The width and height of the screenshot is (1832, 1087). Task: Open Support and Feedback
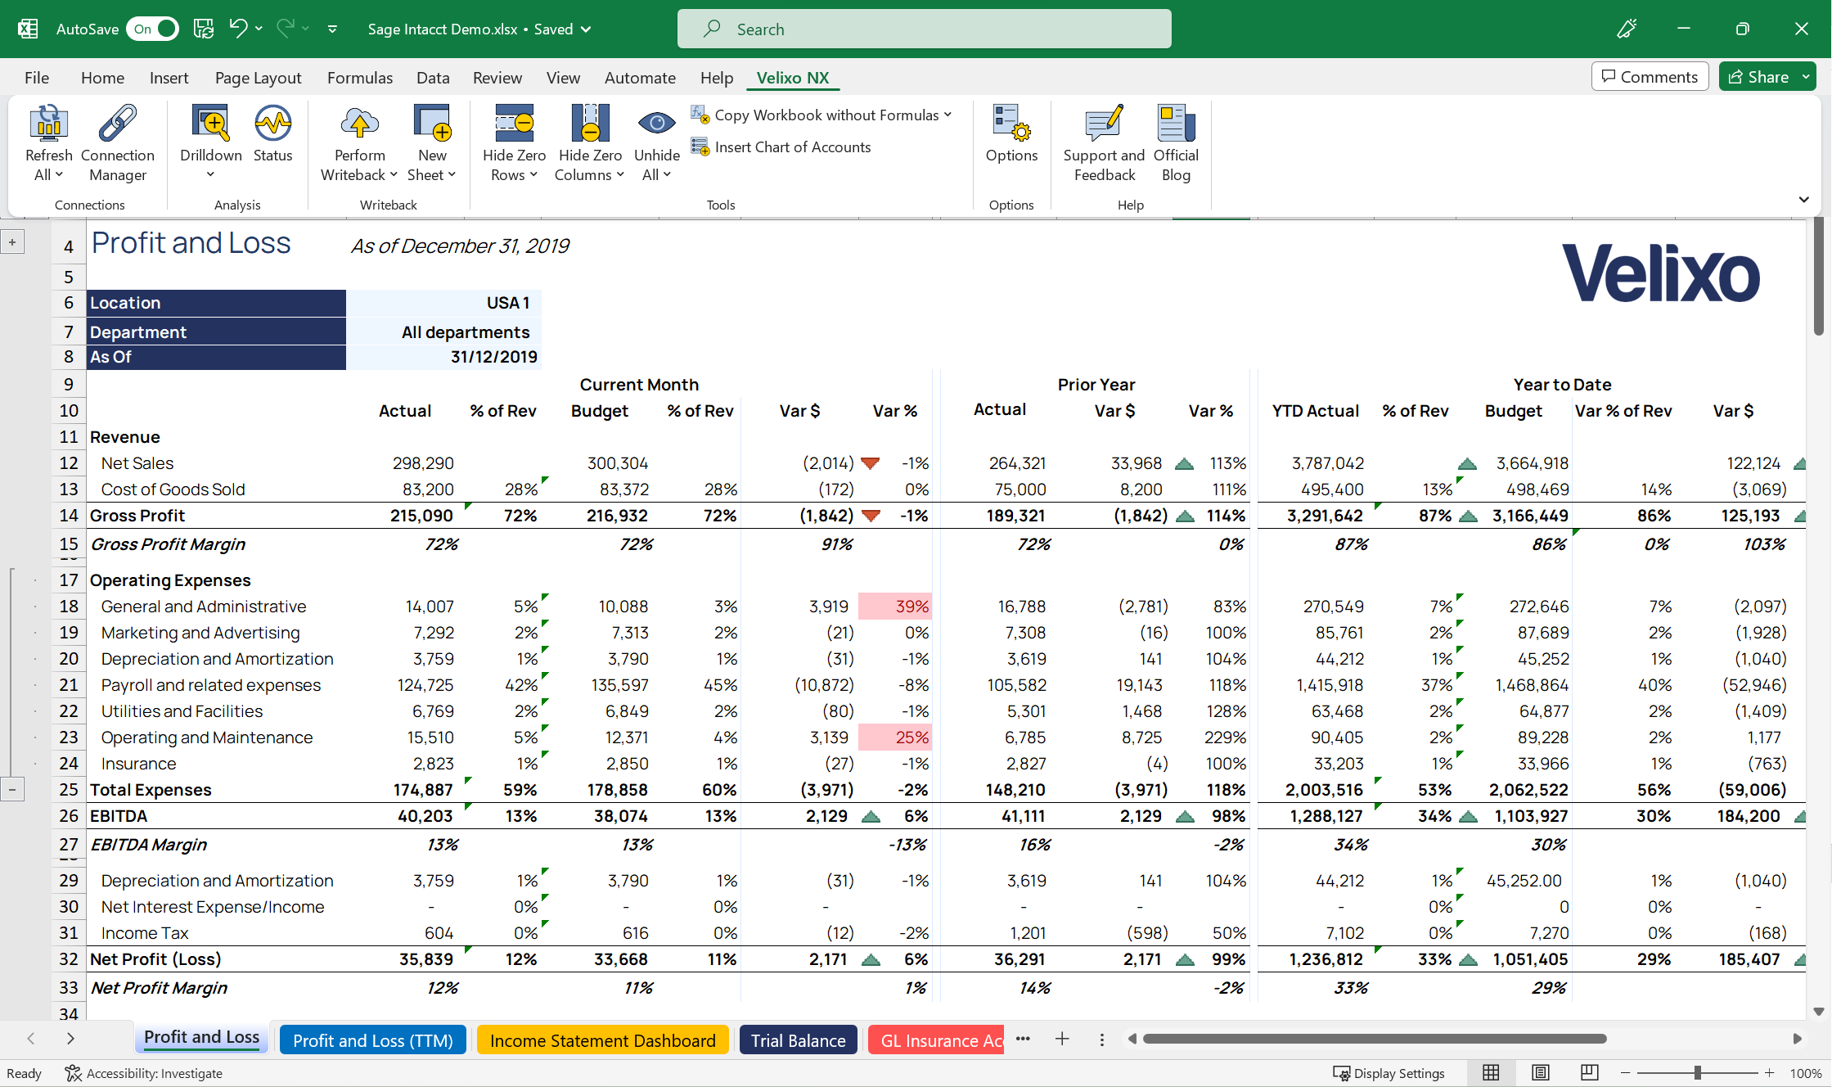click(1104, 143)
